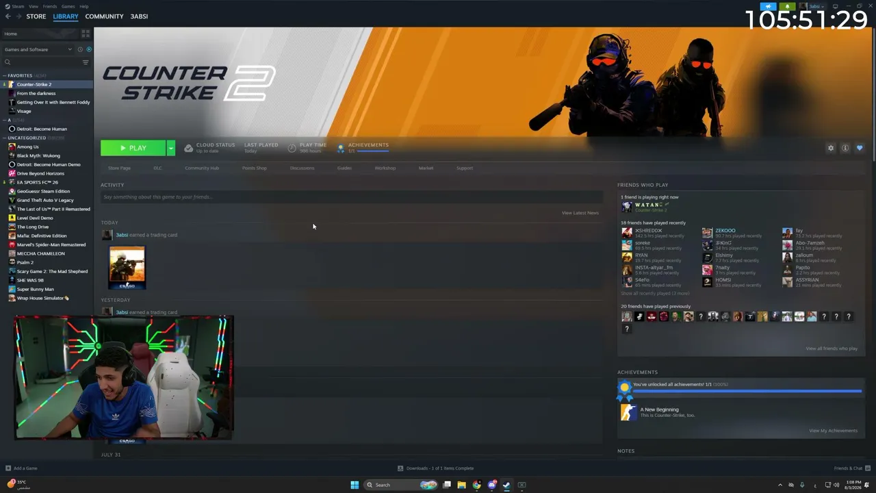
Task: Open Google Chrome from the taskbar
Action: [477, 485]
